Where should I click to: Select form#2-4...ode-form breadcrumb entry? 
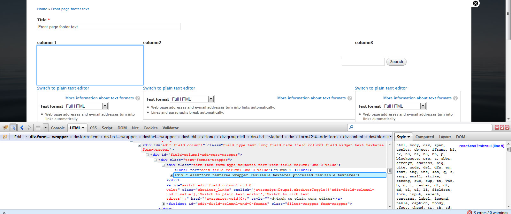(318, 137)
